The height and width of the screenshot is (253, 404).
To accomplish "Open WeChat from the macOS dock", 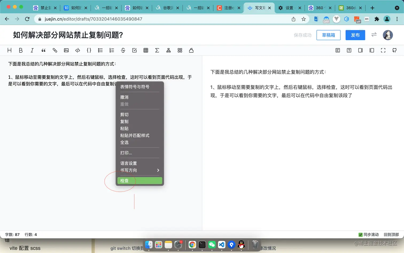I will (x=212, y=245).
